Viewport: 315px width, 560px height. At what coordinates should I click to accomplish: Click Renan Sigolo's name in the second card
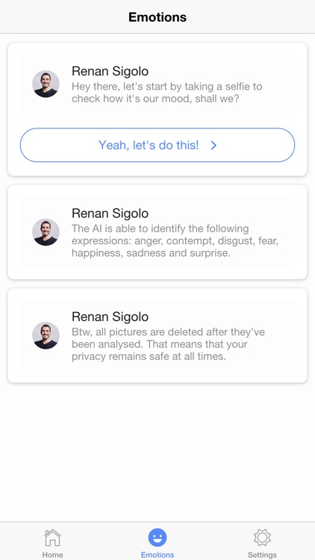pyautogui.click(x=110, y=214)
